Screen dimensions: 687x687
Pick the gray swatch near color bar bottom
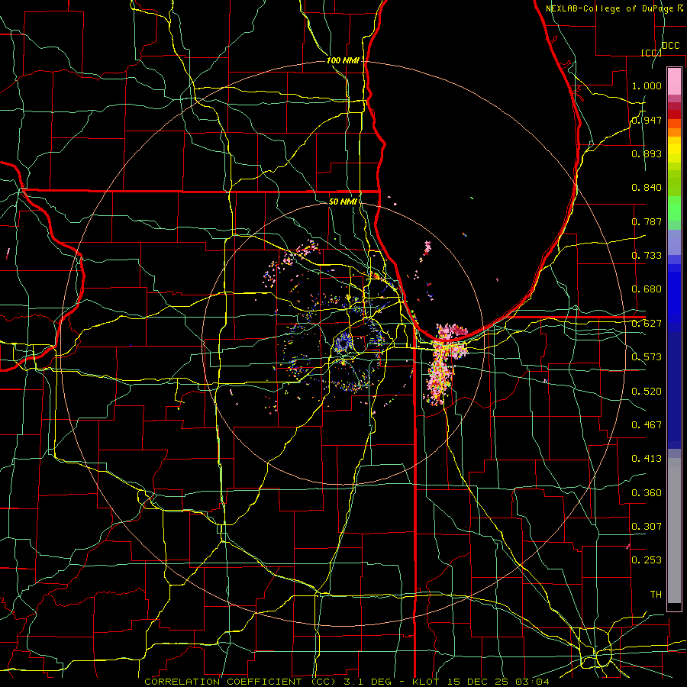coord(674,531)
